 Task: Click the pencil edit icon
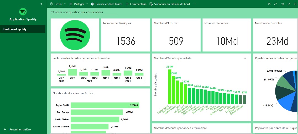[x=289, y=4]
